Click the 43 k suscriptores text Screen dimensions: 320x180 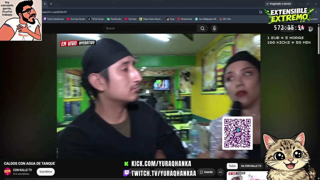[21, 174]
